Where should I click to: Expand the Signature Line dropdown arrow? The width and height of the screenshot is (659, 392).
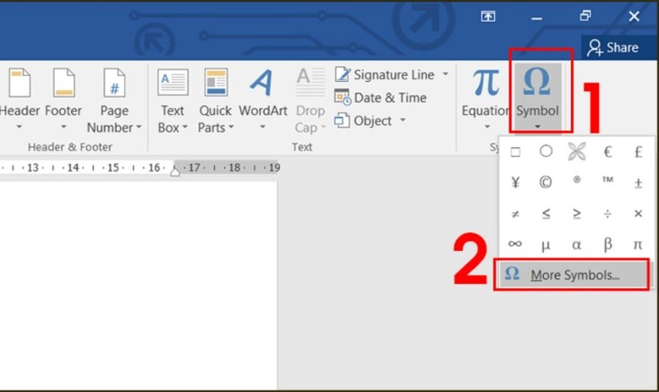coord(445,75)
